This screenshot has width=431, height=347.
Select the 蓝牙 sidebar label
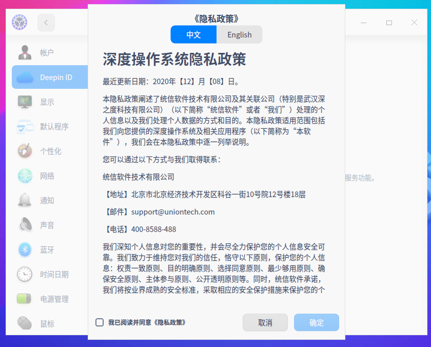(x=47, y=249)
